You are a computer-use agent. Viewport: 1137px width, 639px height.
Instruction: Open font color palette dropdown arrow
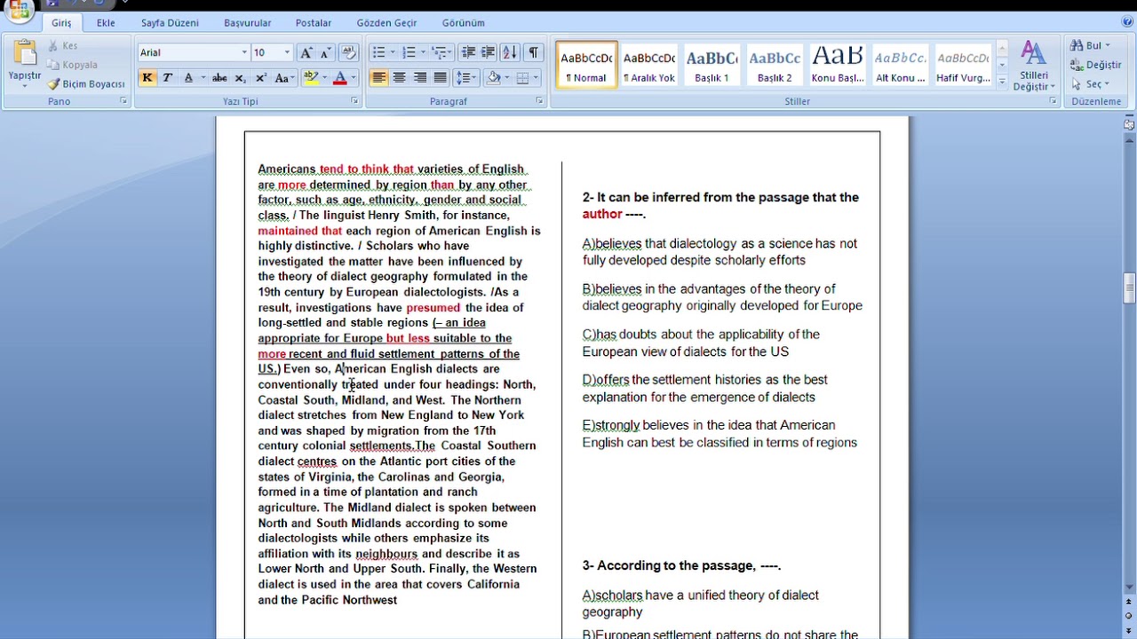pos(353,78)
